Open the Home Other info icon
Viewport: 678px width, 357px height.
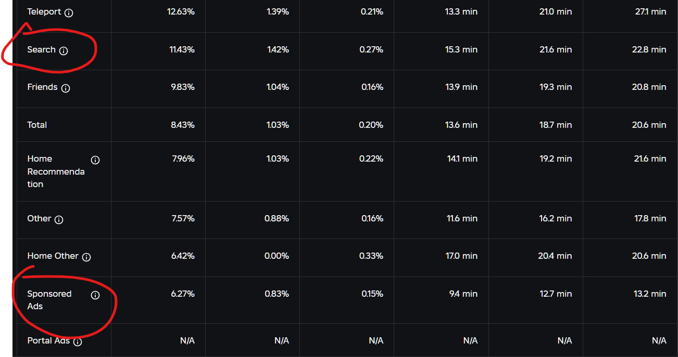pos(86,257)
